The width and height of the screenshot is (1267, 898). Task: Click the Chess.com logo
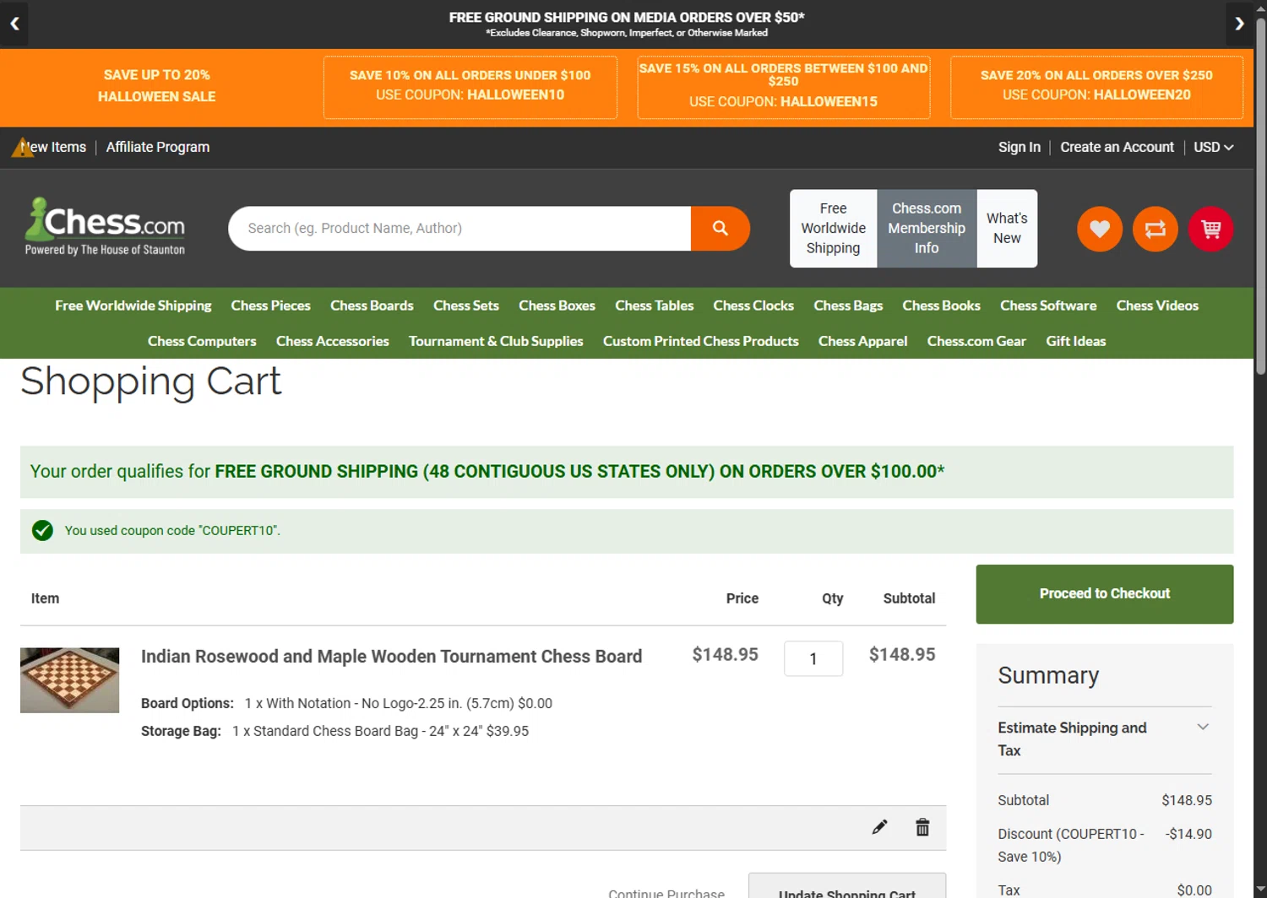click(105, 226)
